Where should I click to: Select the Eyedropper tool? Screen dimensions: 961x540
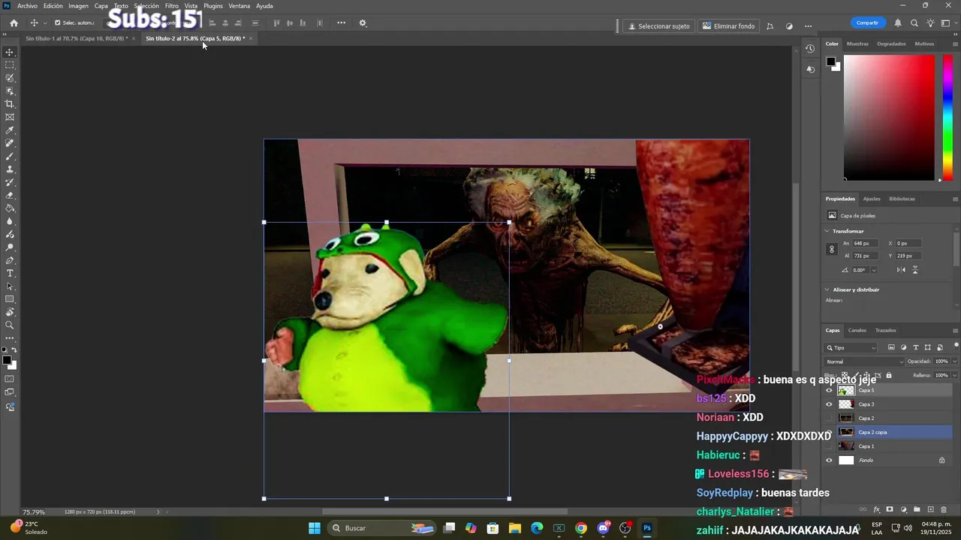click(x=10, y=130)
